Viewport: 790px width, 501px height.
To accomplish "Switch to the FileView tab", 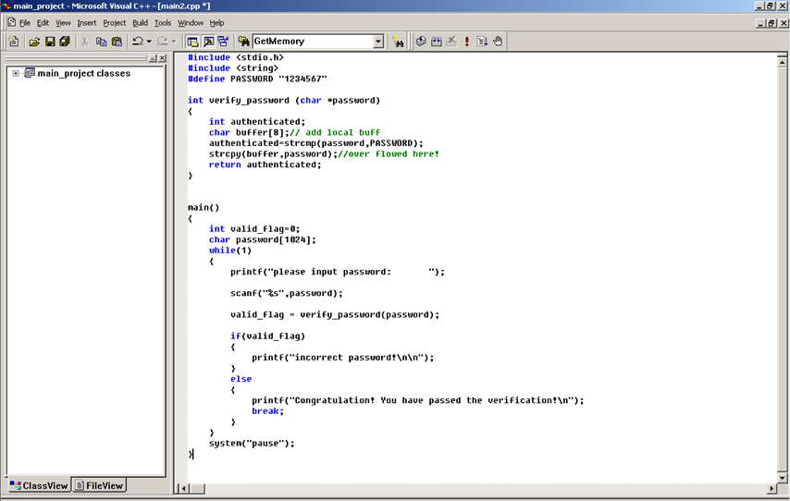I will click(99, 485).
